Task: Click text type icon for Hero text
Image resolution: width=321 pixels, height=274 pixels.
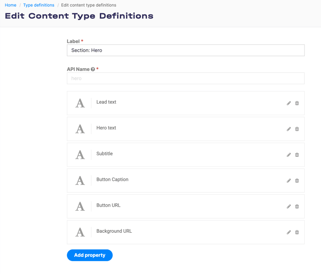Action: [80, 129]
